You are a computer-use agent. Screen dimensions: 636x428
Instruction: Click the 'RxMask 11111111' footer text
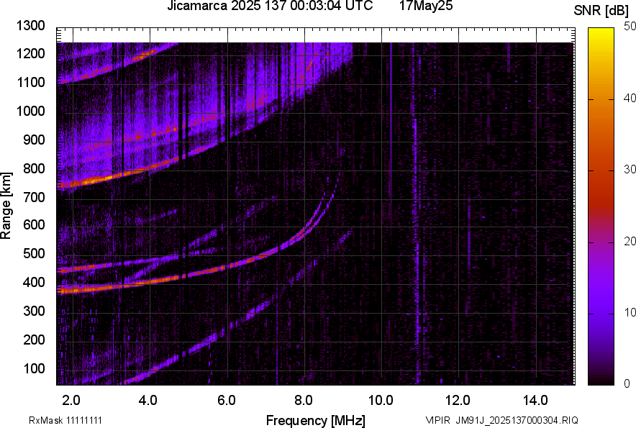coord(65,420)
